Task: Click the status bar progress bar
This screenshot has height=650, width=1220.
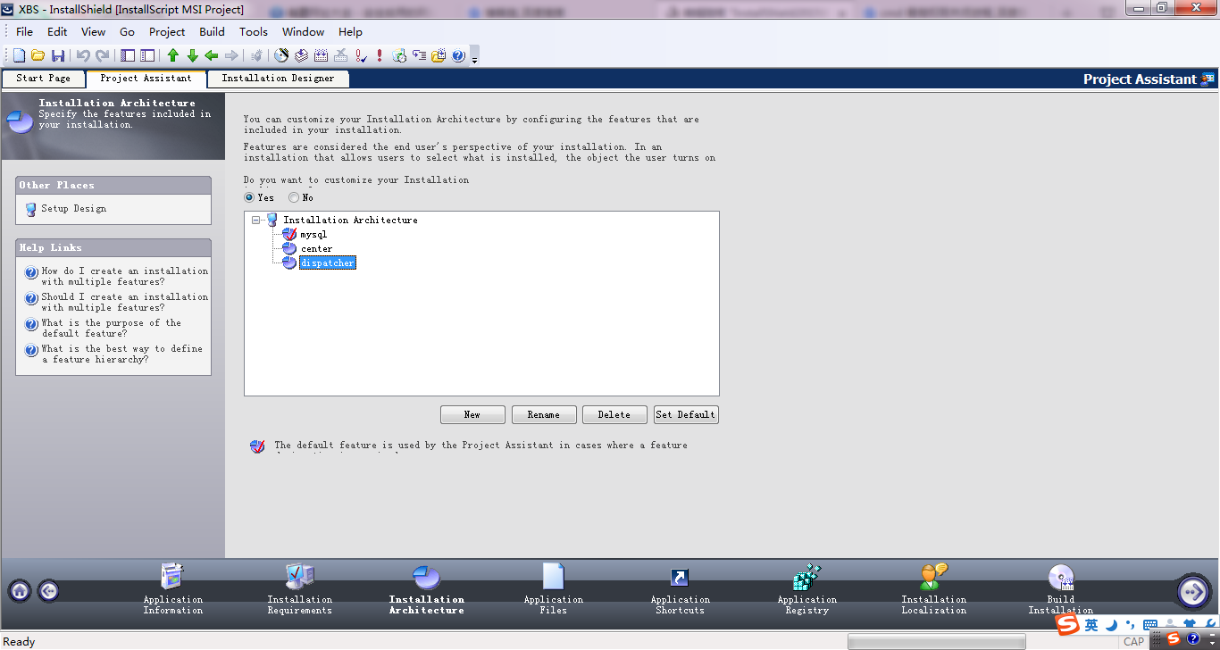Action: (936, 642)
